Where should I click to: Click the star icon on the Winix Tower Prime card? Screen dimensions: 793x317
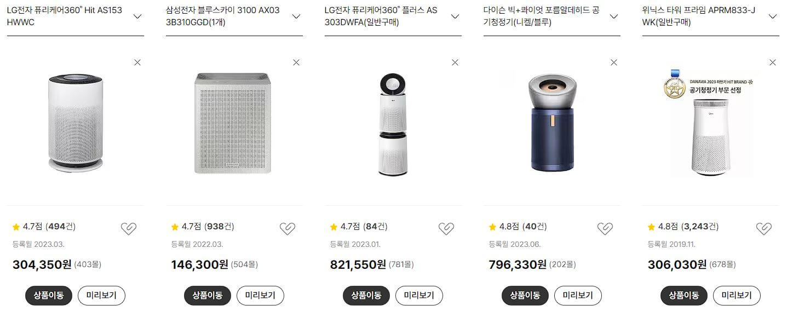[x=652, y=226]
